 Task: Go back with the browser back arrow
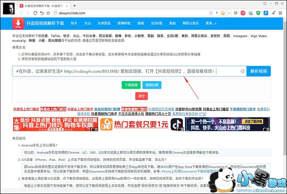[21, 13]
